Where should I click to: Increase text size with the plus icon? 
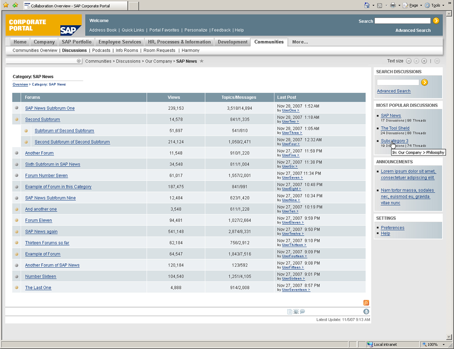(x=424, y=61)
